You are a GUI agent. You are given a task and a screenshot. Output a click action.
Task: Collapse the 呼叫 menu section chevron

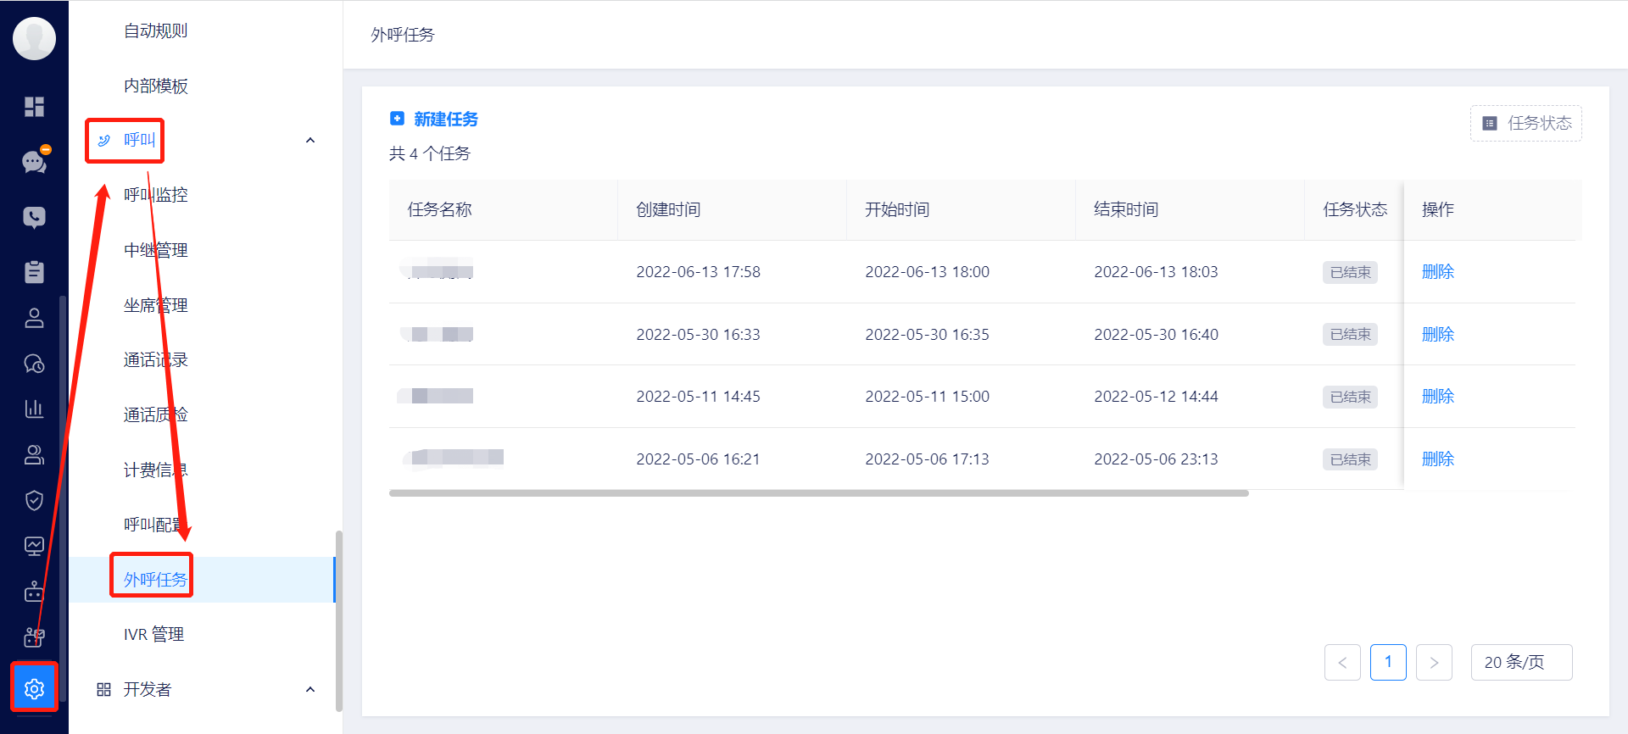310,141
